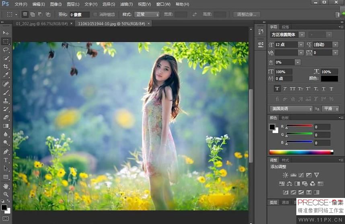The width and height of the screenshot is (345, 224).
Task: Open the 滤镜(T) menu
Action: (x=127, y=4)
